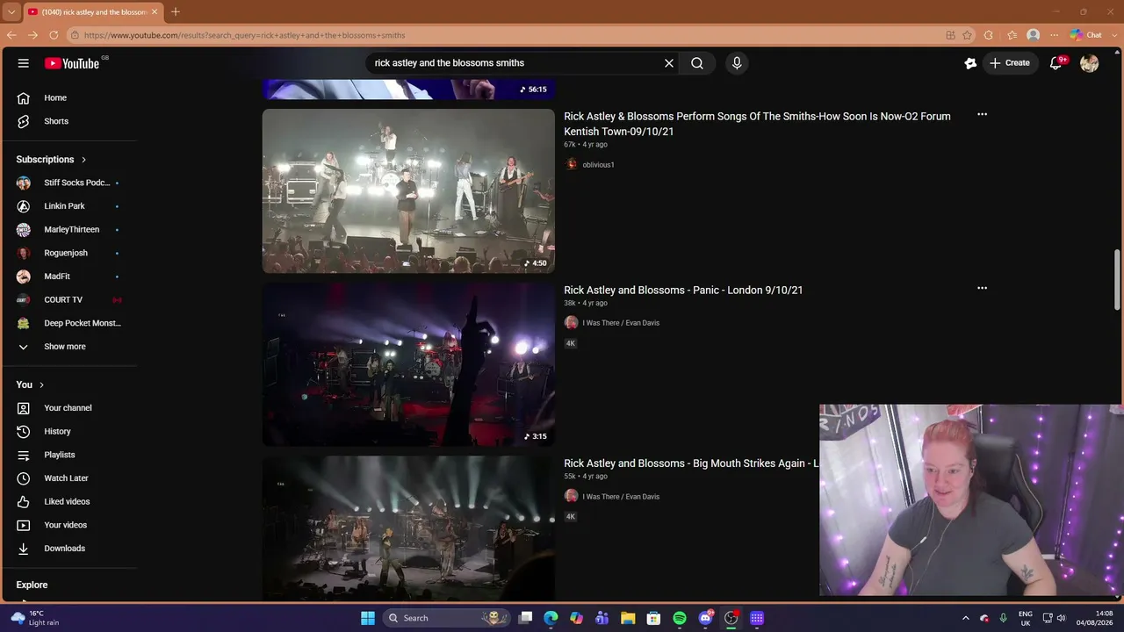The image size is (1124, 632).
Task: Open more options for How Soon Is Now video
Action: coord(982,114)
